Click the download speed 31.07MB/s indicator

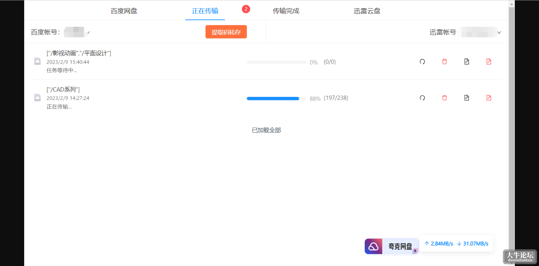coord(473,244)
